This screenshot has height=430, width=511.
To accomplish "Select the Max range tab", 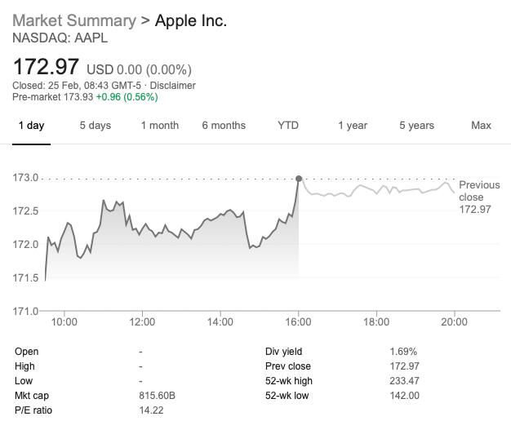I will [481, 126].
